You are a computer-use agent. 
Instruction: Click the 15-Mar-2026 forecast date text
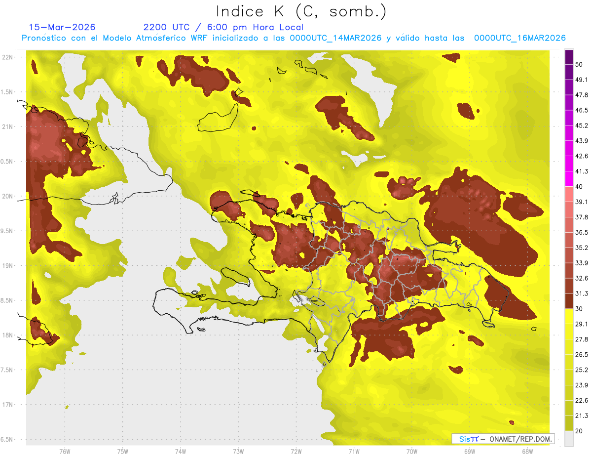pos(62,27)
